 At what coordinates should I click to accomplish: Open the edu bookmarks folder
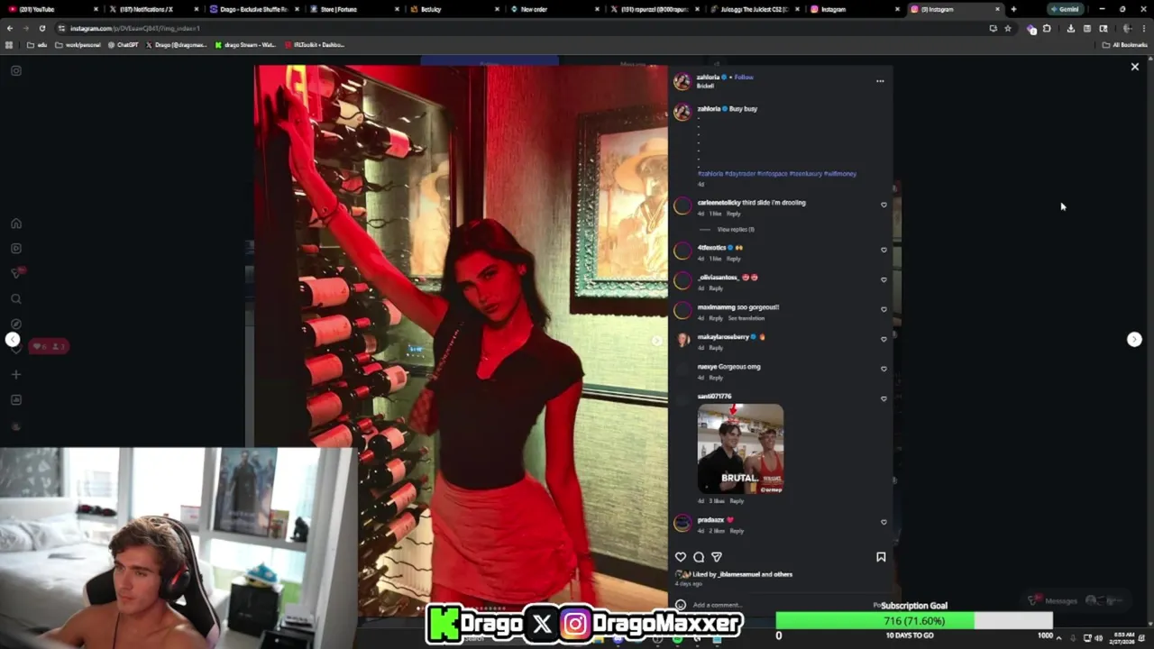pyautogui.click(x=36, y=44)
